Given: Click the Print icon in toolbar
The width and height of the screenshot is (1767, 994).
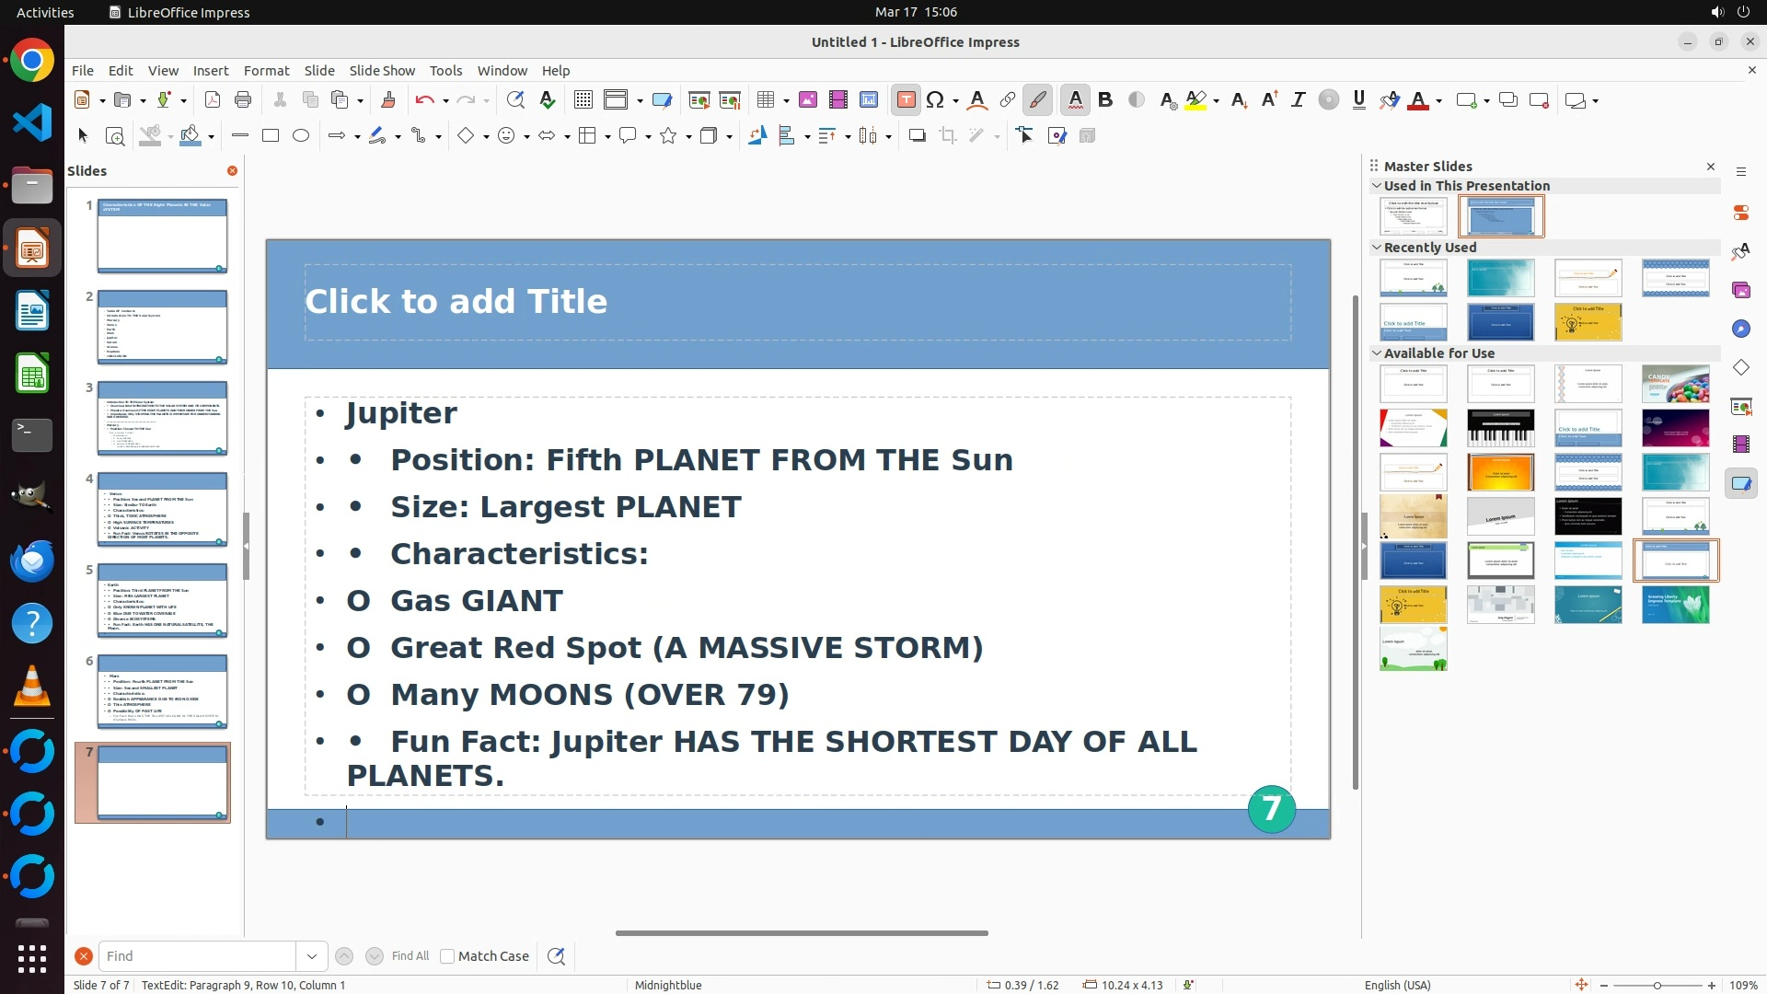Looking at the screenshot, I should click(243, 100).
